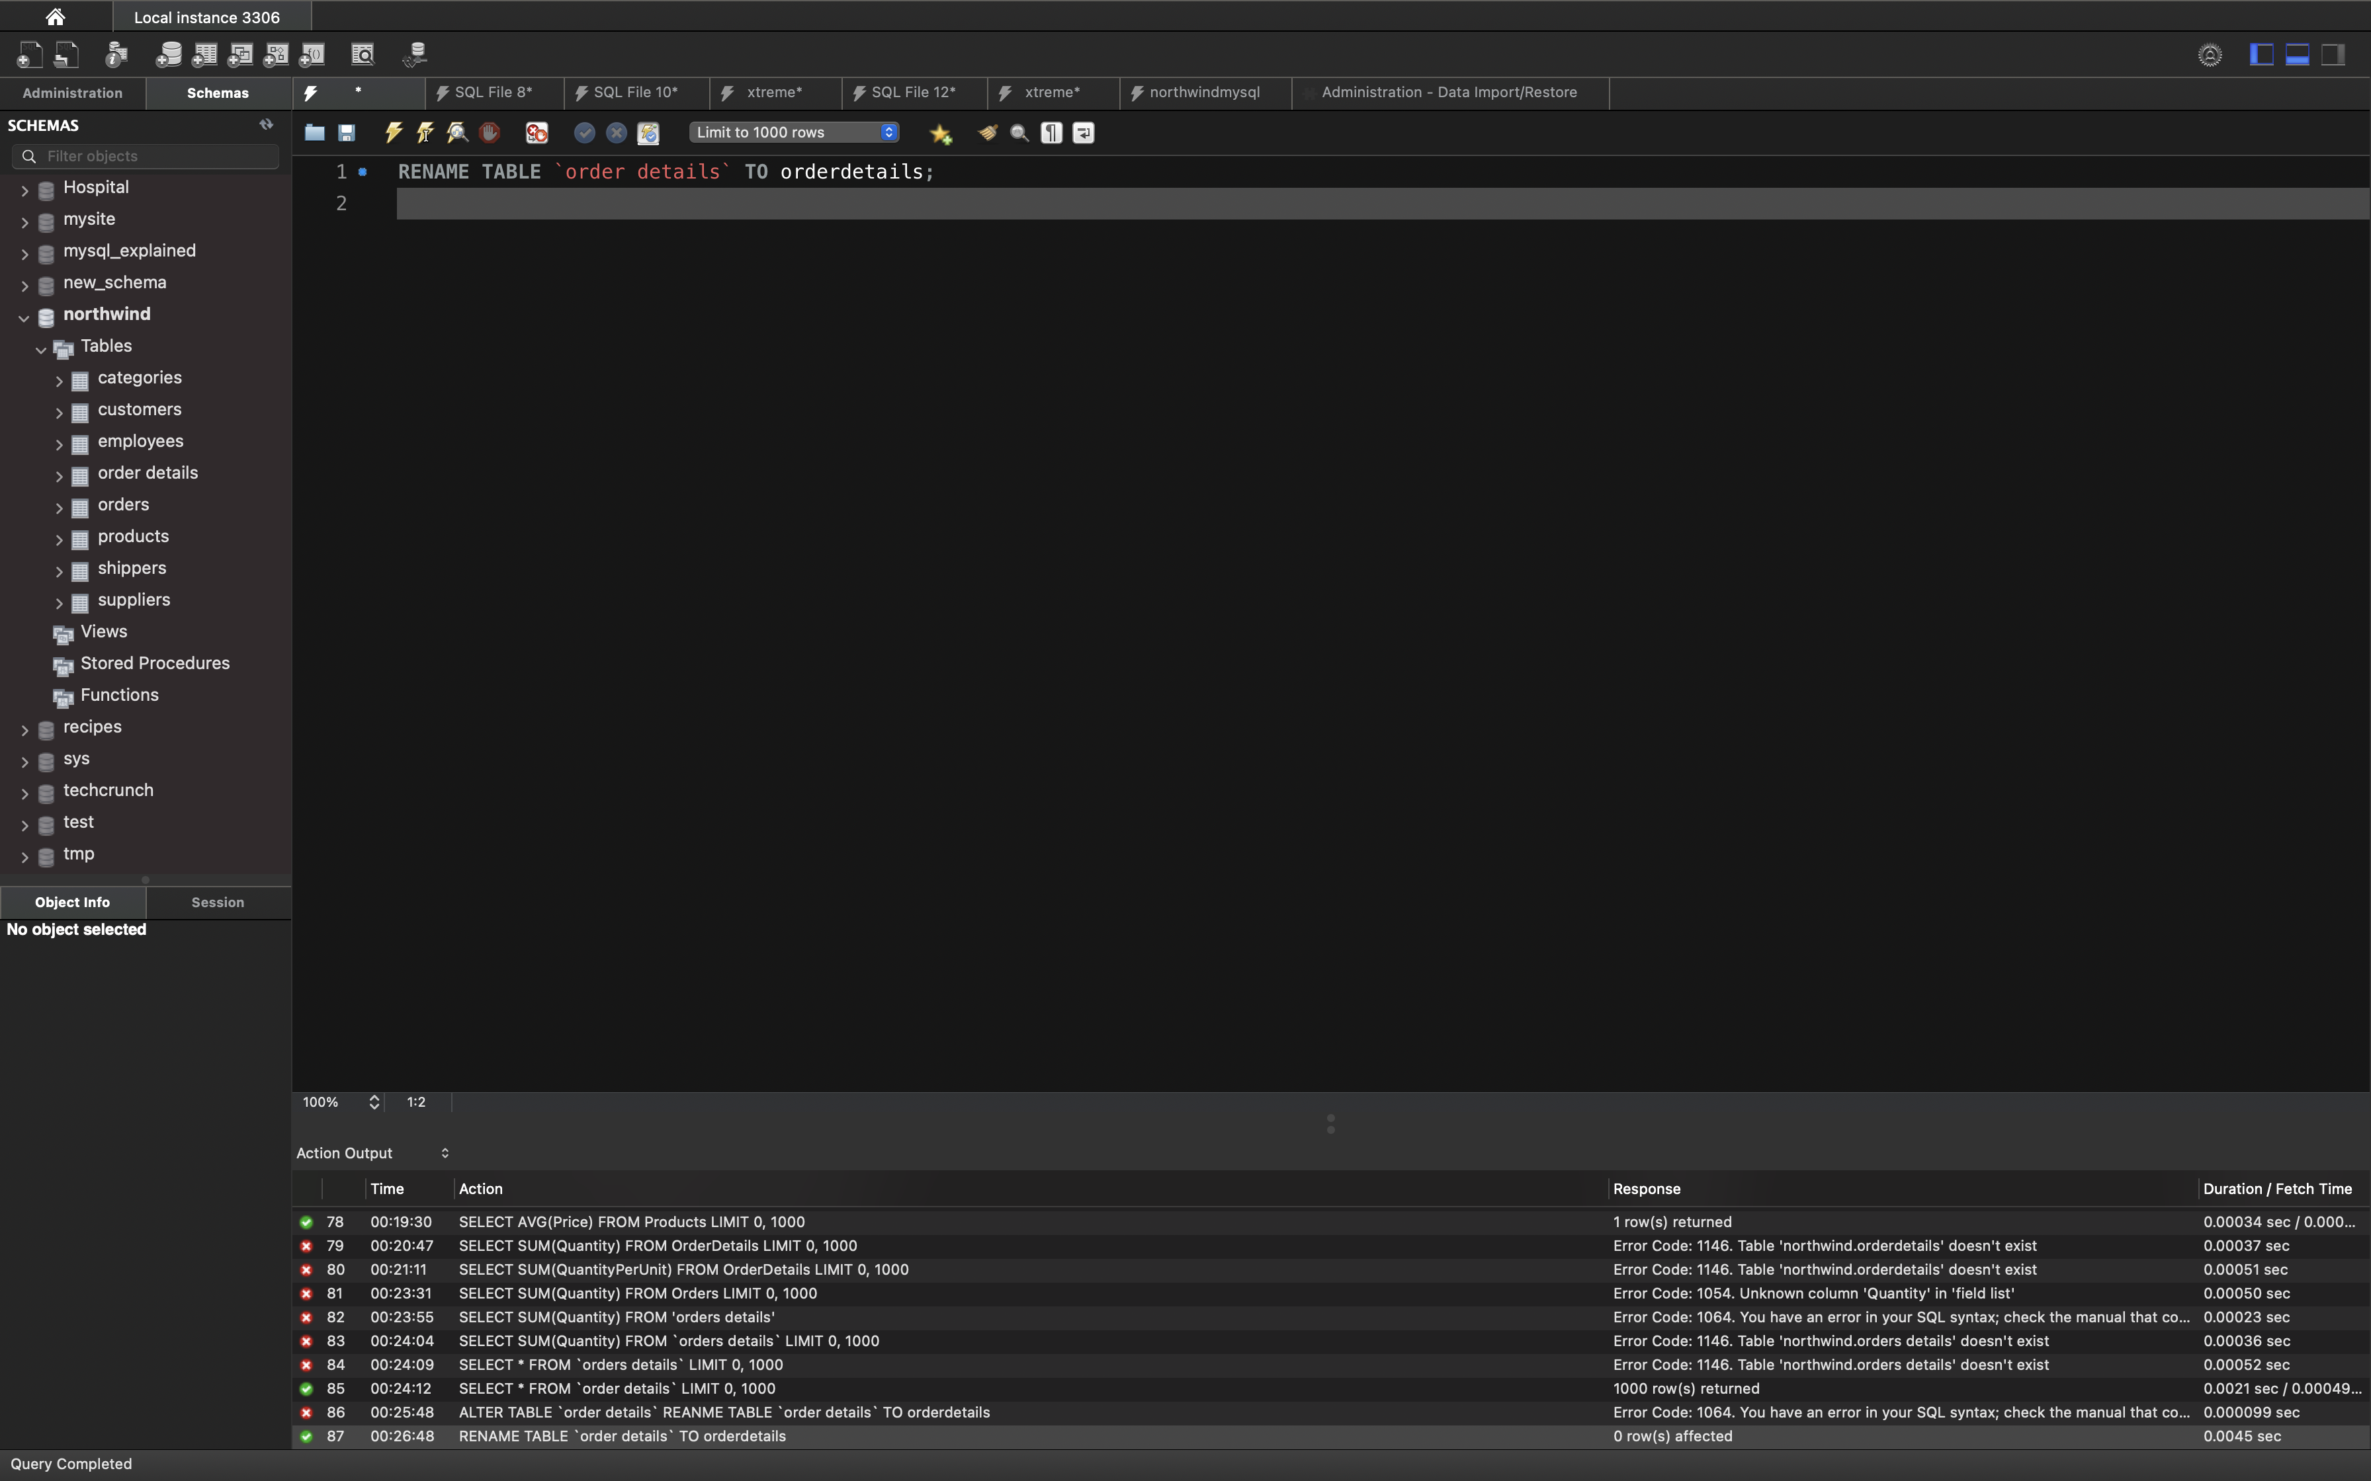This screenshot has width=2371, height=1481.
Task: Refresh the SCHEMAS list
Action: click(265, 124)
